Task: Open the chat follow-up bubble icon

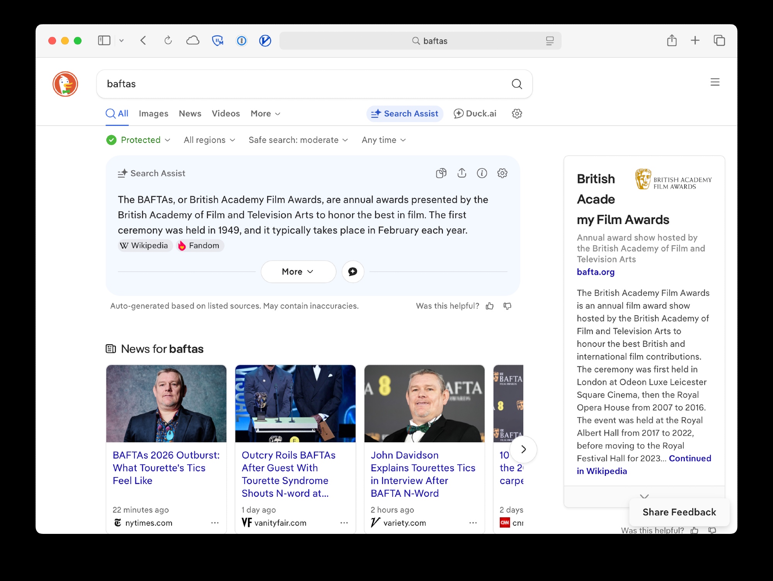Action: (x=352, y=272)
